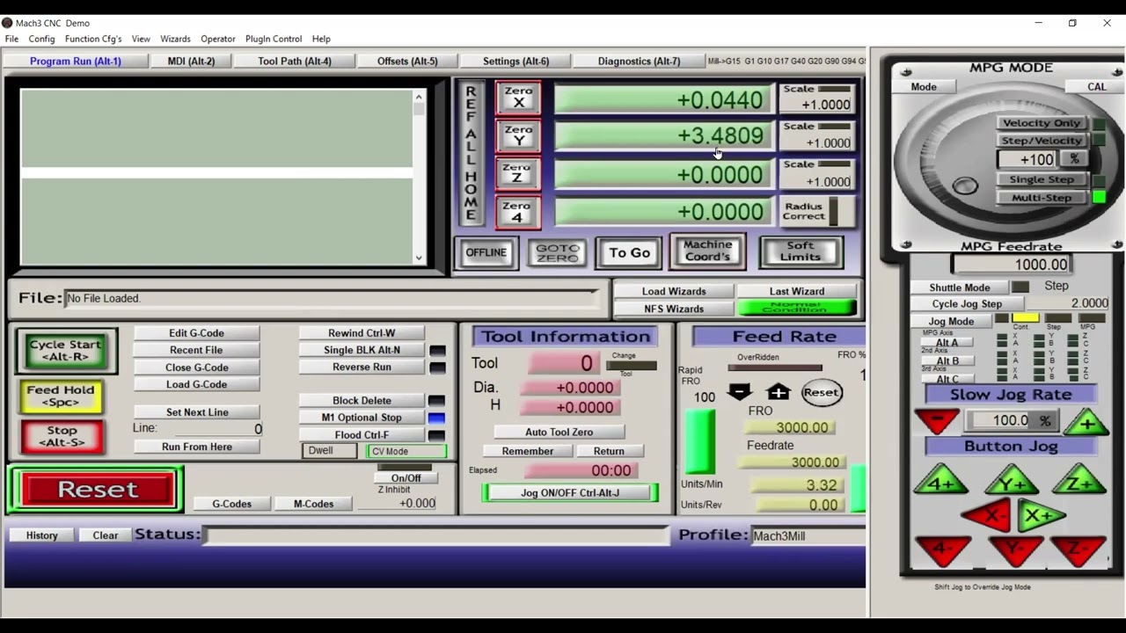Zero the Y axis DRO
This screenshot has height=633, width=1126.
tap(518, 135)
